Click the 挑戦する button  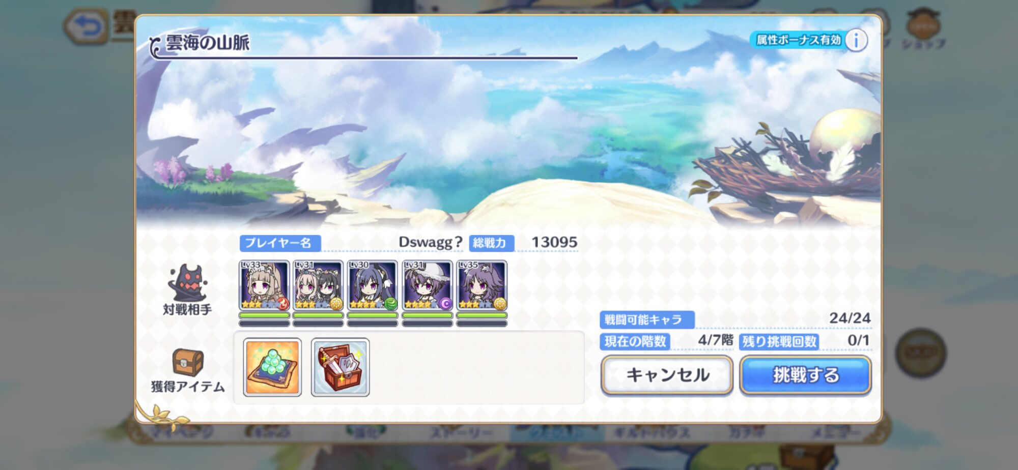click(x=806, y=375)
